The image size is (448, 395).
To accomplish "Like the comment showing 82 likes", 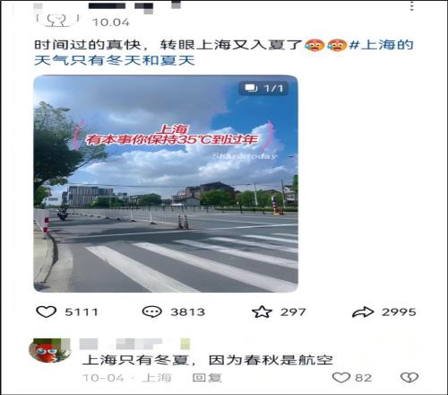I will pos(341,378).
